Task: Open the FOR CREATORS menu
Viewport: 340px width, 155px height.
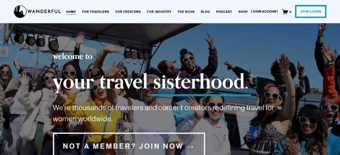Action: [128, 12]
